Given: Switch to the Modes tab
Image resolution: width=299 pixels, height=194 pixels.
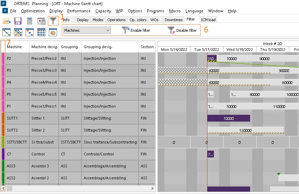Looking at the screenshot, I should pyautogui.click(x=98, y=20).
